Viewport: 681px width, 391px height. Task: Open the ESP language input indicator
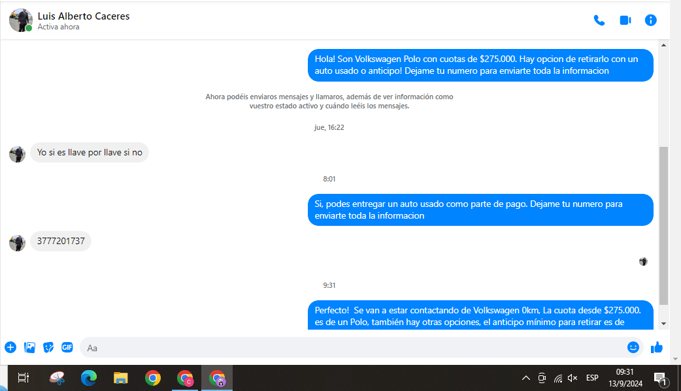point(592,378)
